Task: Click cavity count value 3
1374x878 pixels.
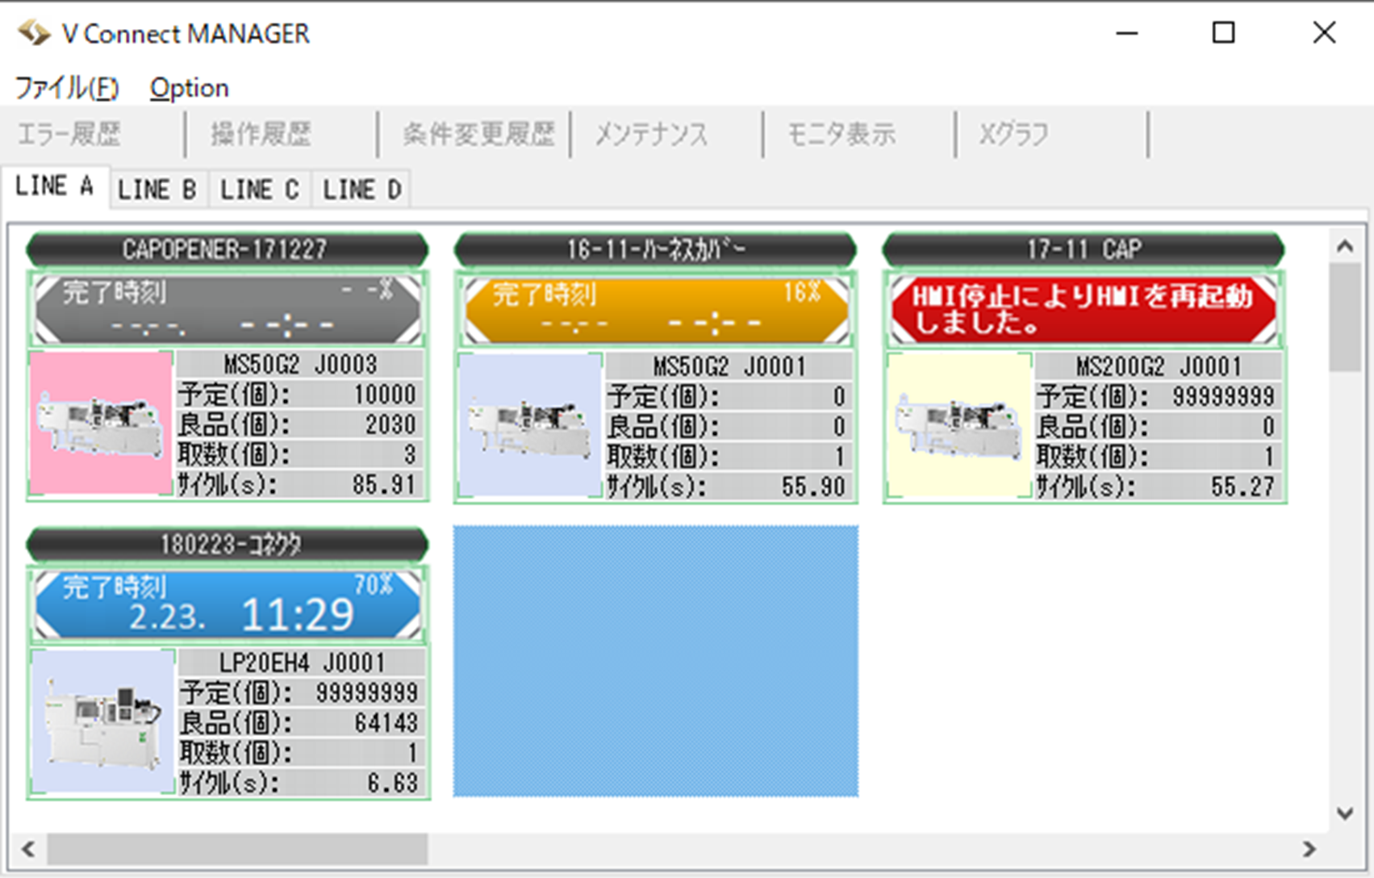Action: (x=410, y=454)
